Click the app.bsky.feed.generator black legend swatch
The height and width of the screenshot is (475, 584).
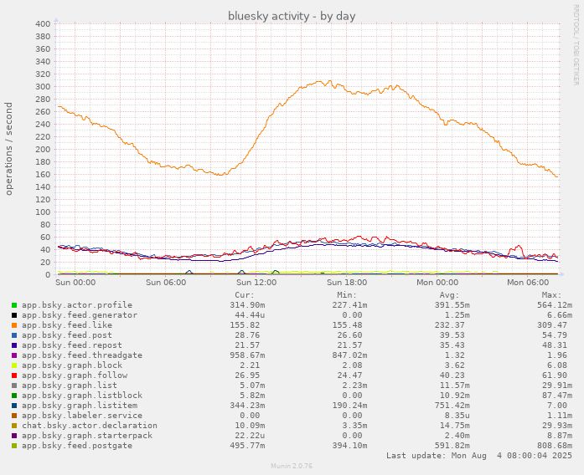14,315
